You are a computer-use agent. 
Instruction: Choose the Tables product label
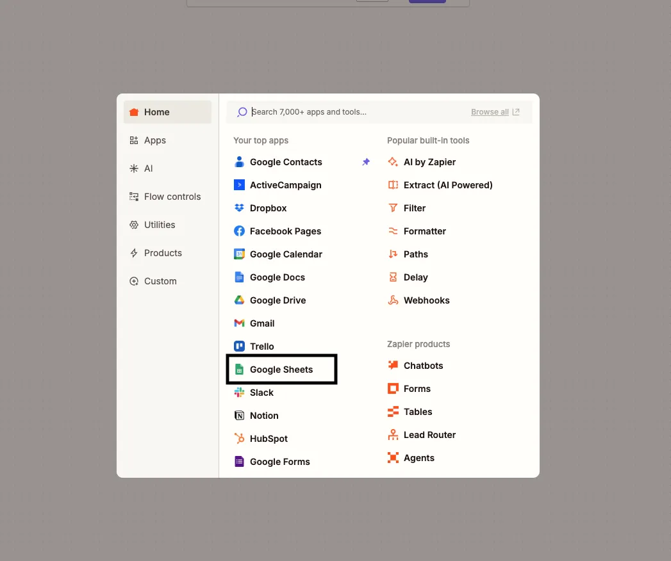(418, 412)
